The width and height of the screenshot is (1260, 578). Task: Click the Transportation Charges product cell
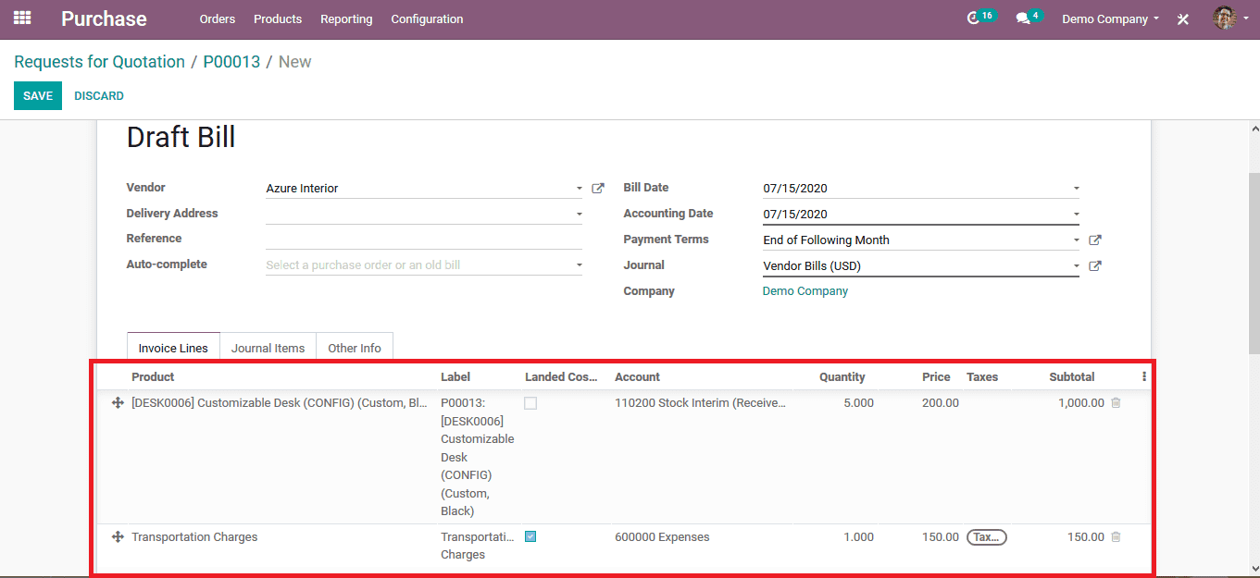click(194, 536)
